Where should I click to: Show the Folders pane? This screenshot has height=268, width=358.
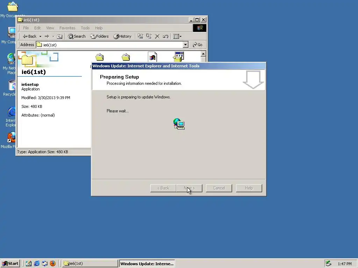pyautogui.click(x=99, y=36)
